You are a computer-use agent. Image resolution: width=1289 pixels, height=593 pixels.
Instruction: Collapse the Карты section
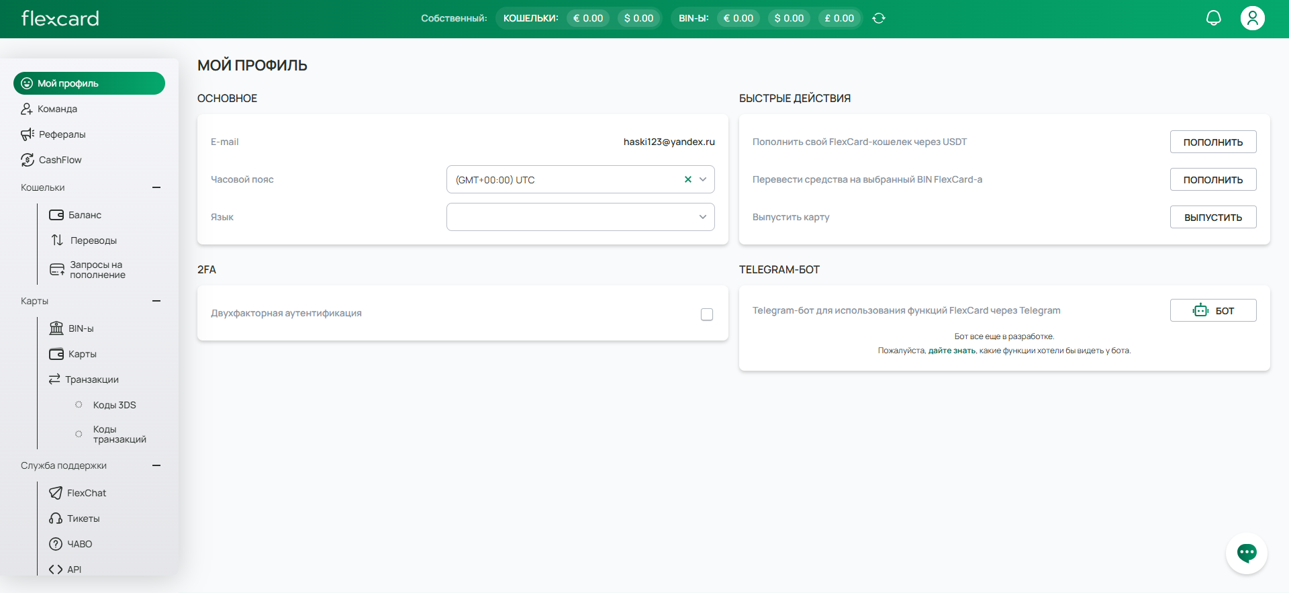pyautogui.click(x=156, y=301)
